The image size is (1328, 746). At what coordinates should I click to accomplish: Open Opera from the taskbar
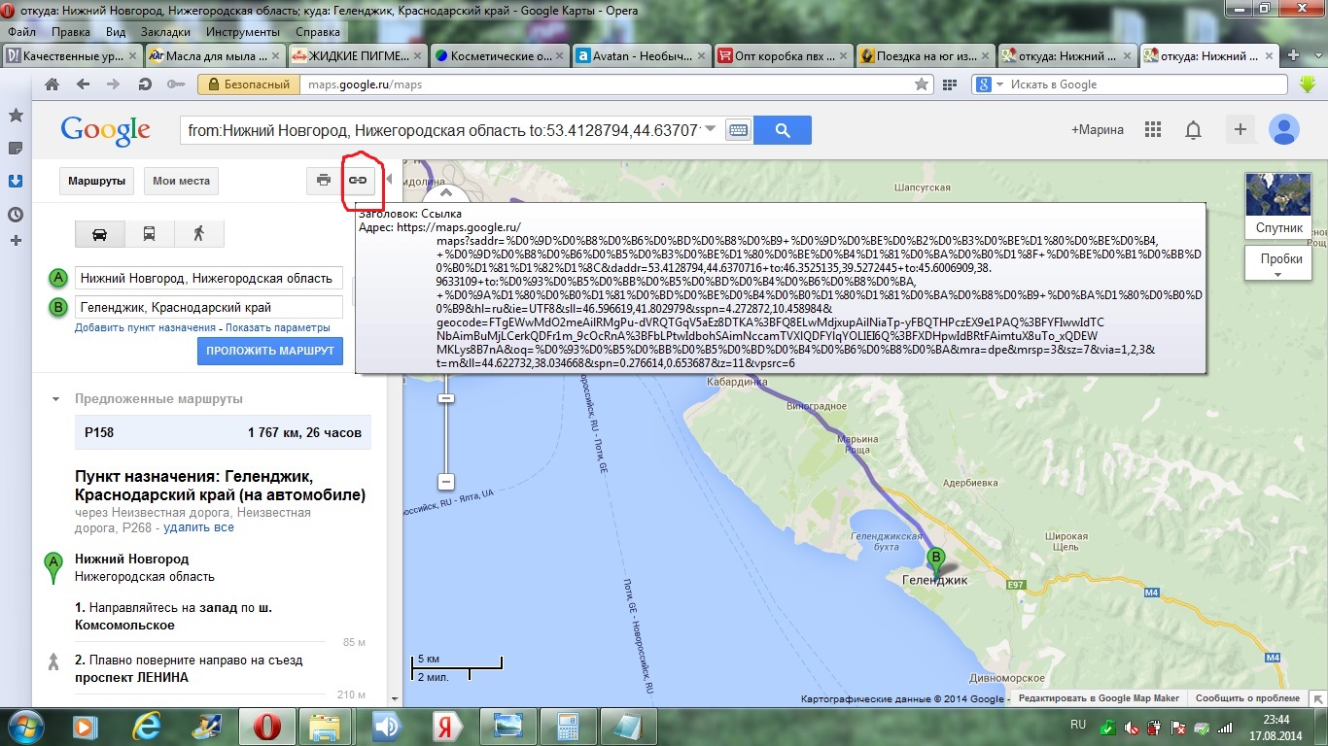tap(267, 726)
